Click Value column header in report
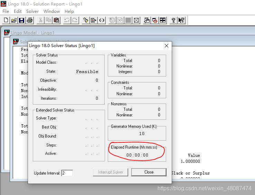Screen dimensions: 255x195 194,156
